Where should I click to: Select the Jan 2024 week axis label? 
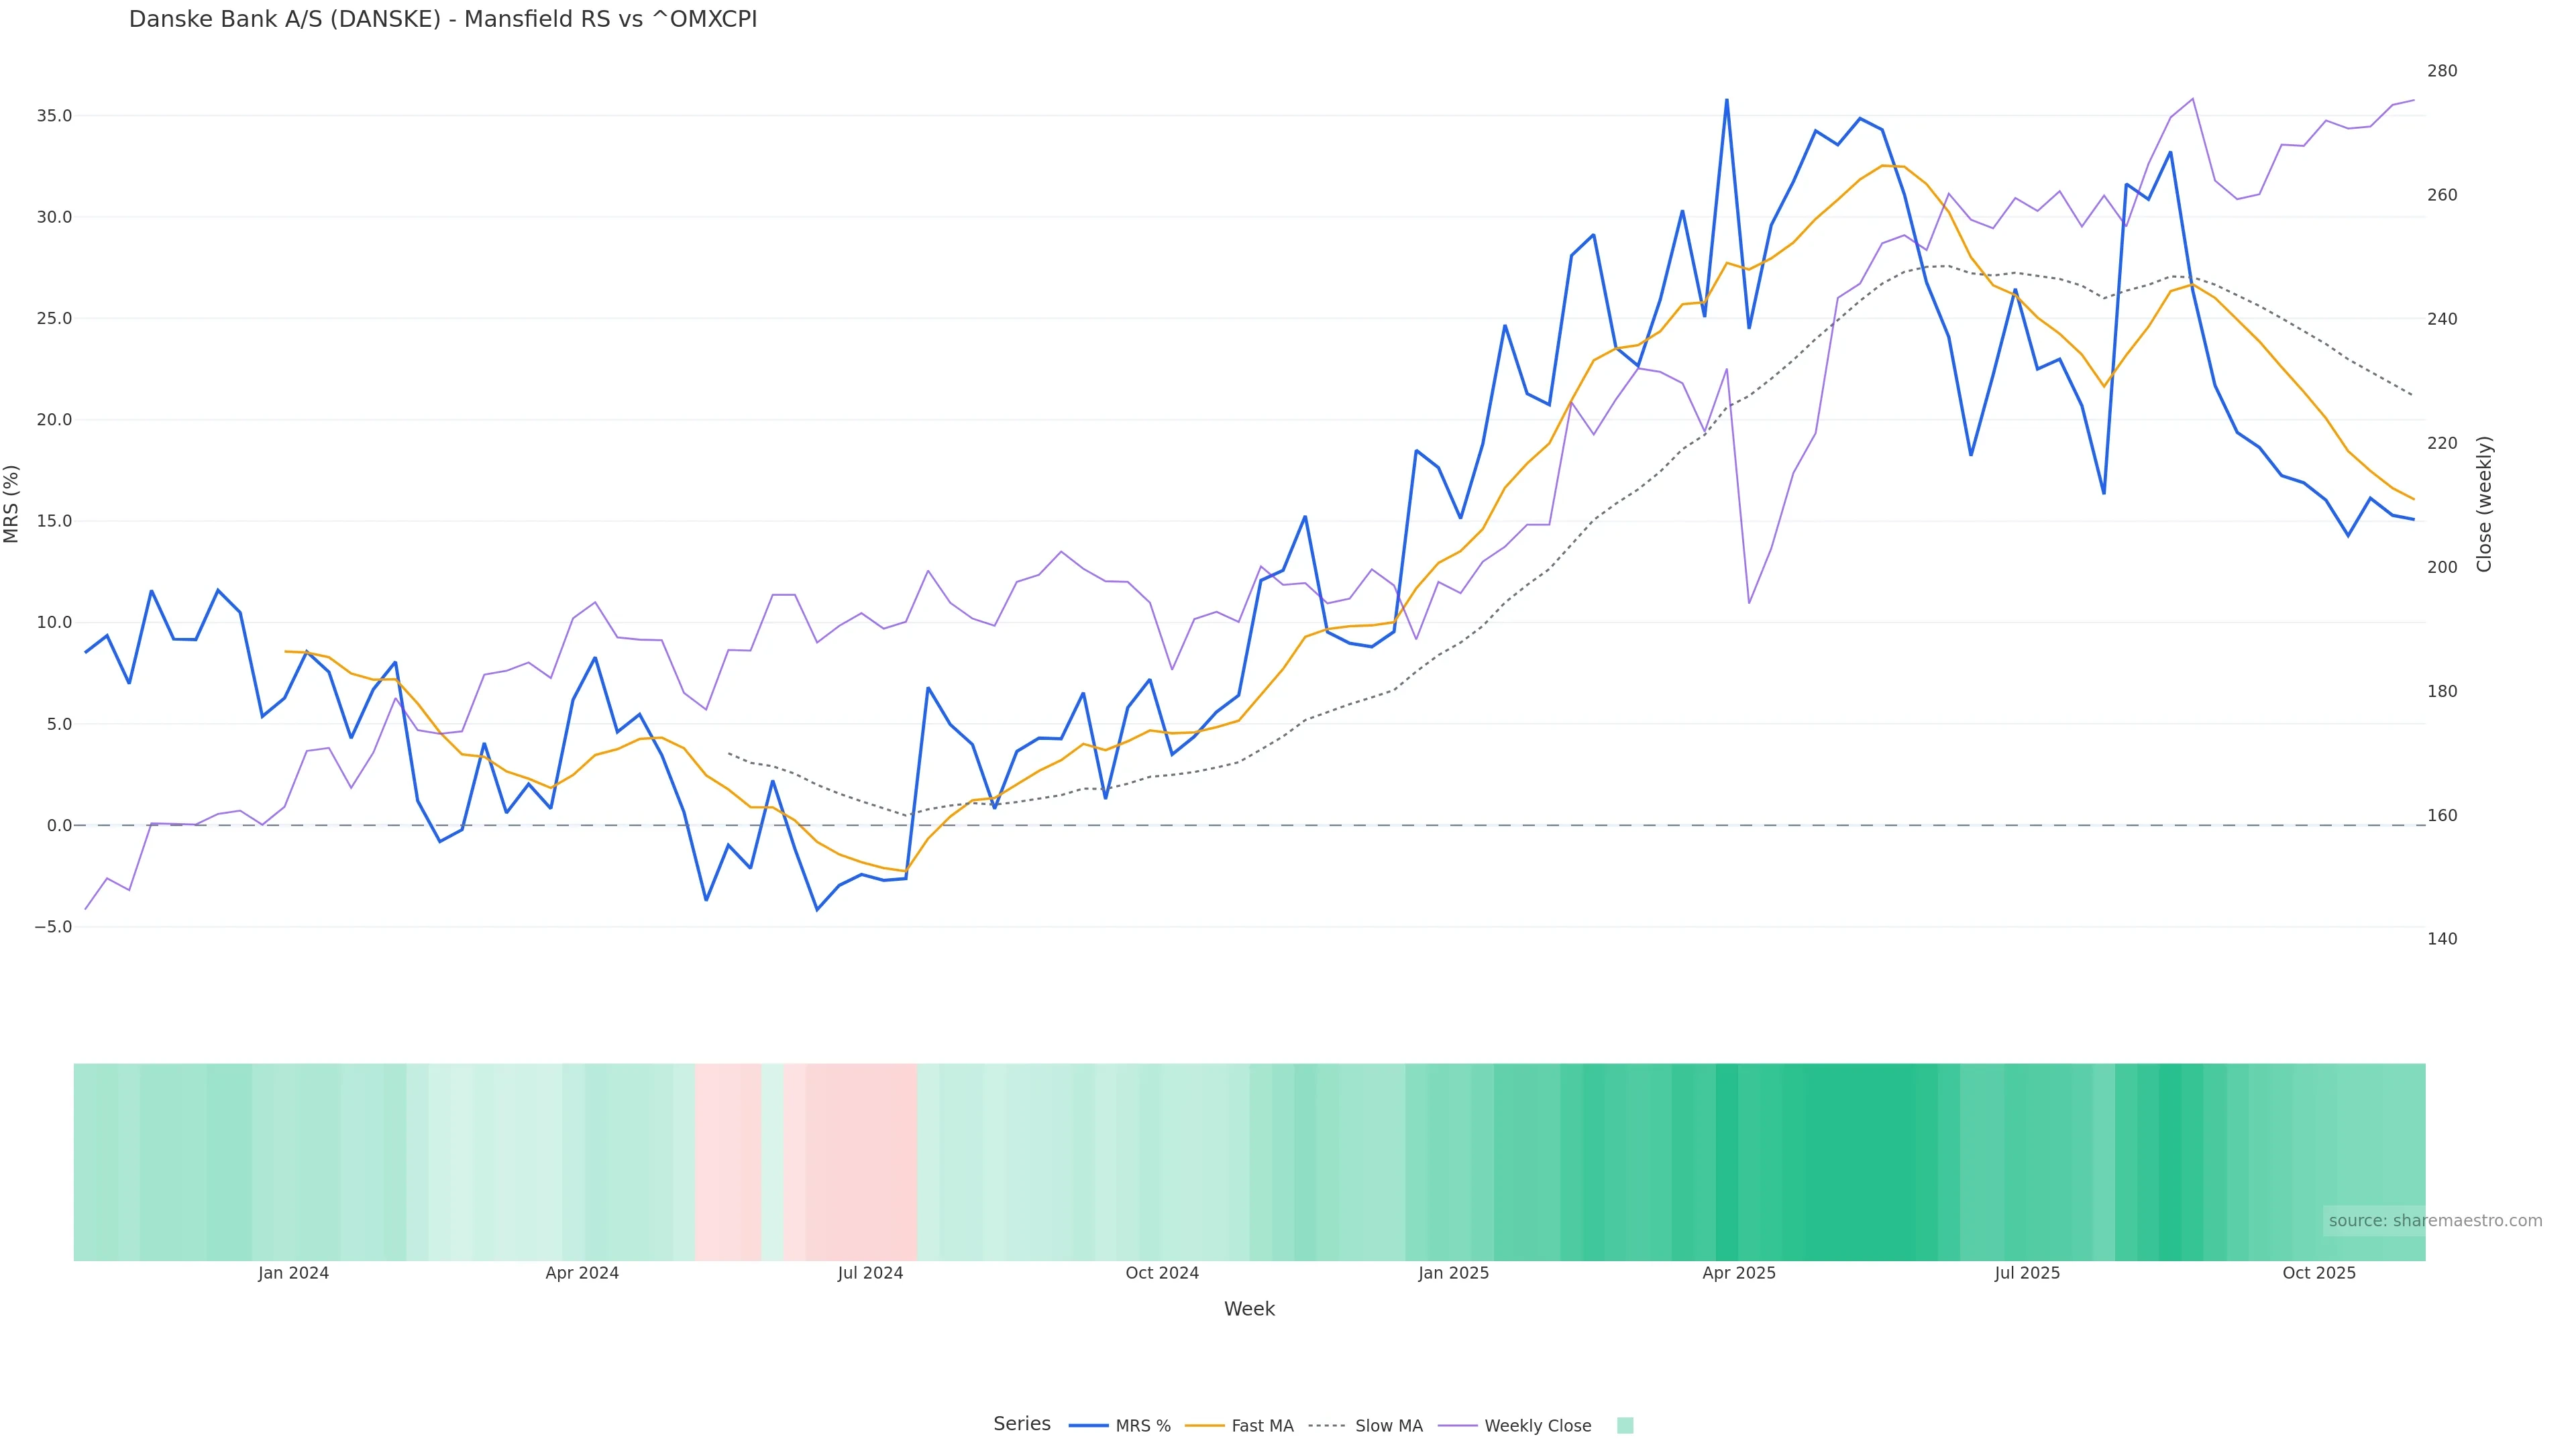pos(293,1273)
